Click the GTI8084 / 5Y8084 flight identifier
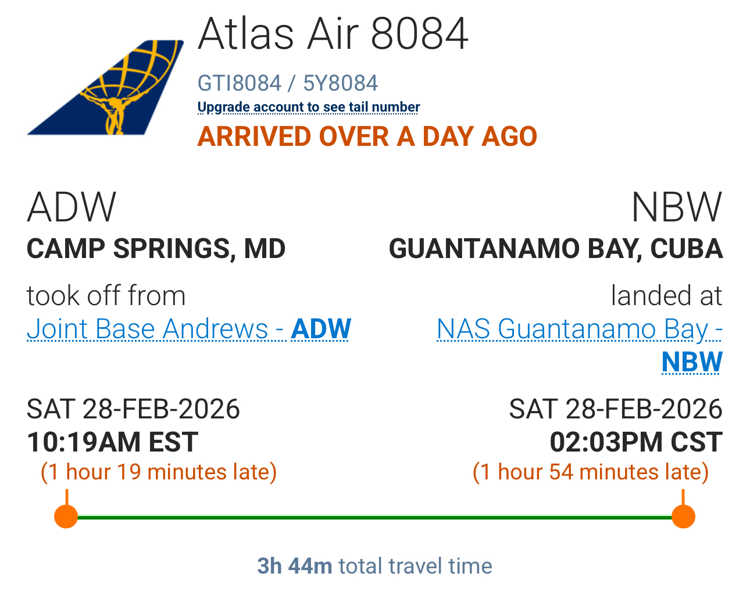The image size is (750, 591). (288, 84)
